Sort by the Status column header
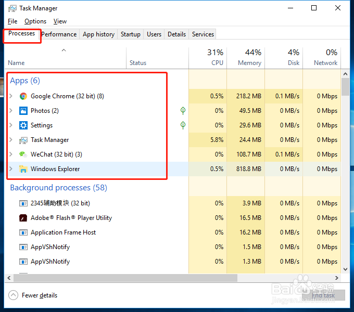Screen dimensions: 354x312 click(x=157, y=58)
